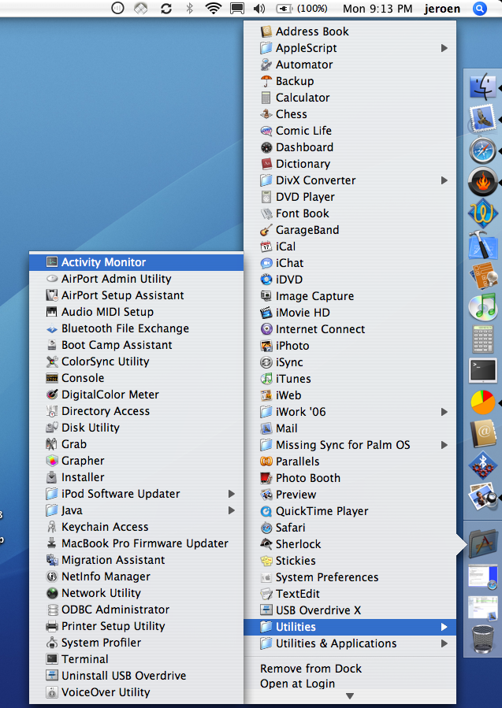Open Migration Assistant entry
This screenshot has height=708, width=502.
pos(136,560)
